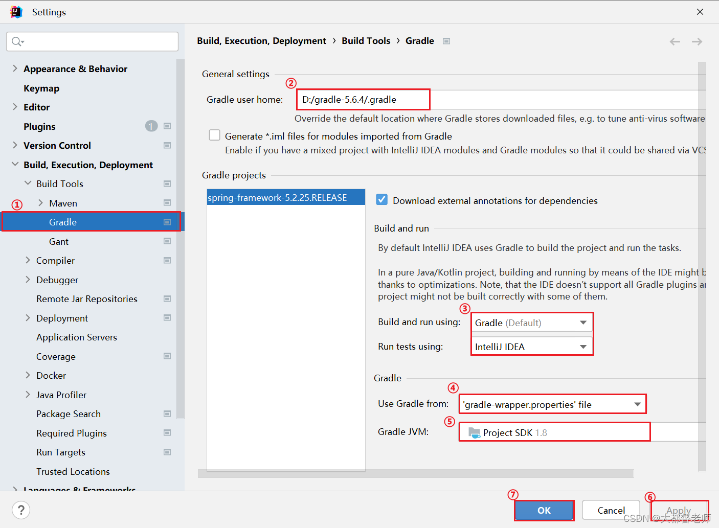Collapse the Build Tools node

coord(28,183)
